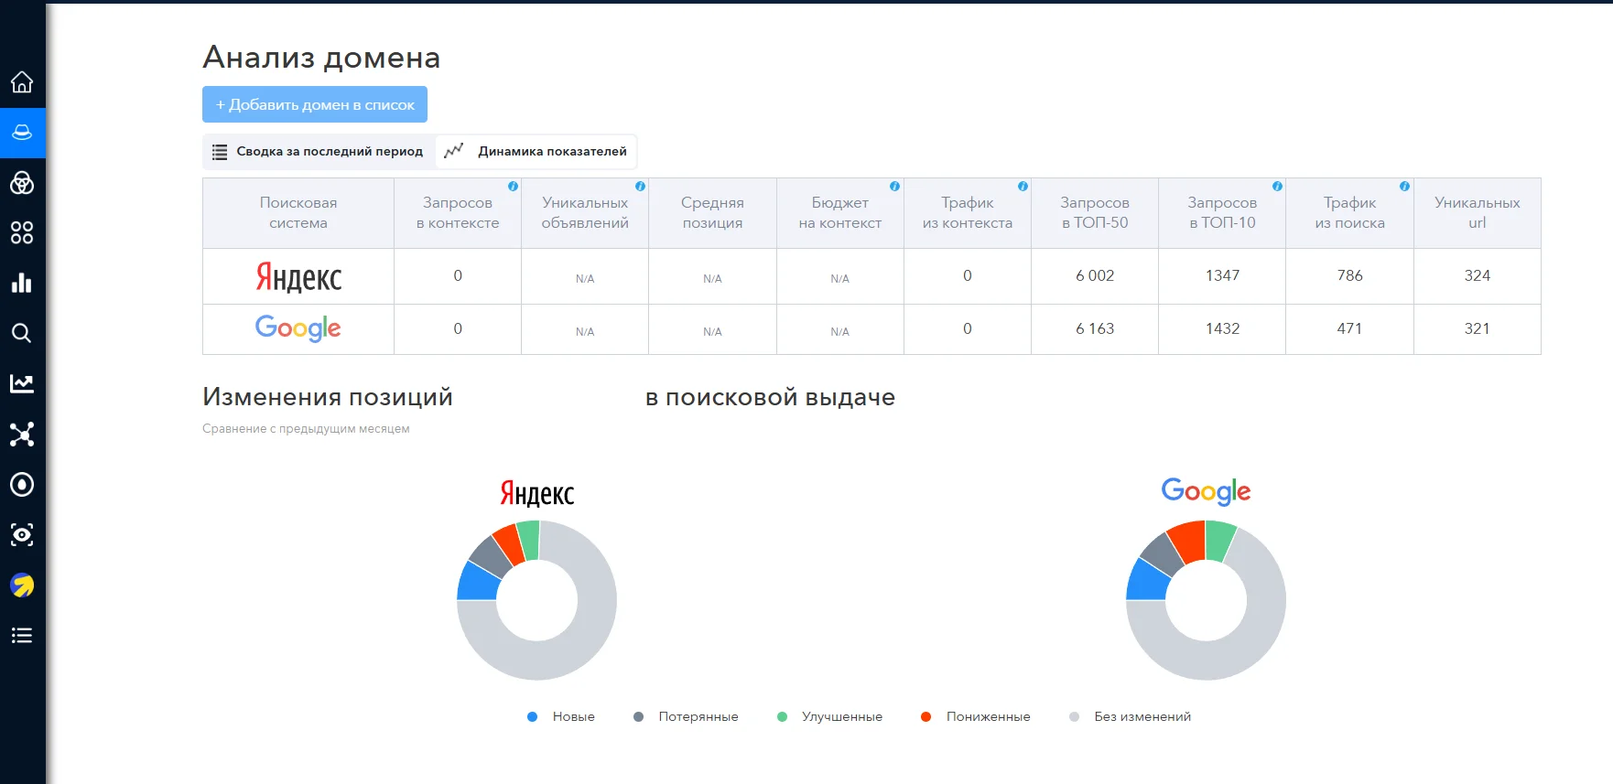The image size is (1613, 784).
Task: Click the Поисковая система column header
Action: coord(298,213)
